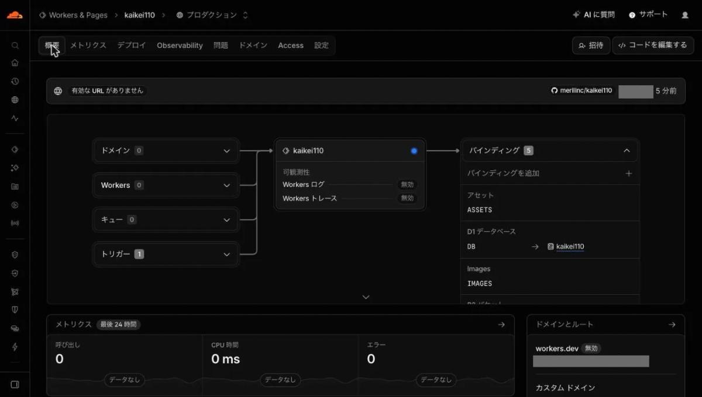This screenshot has height=397, width=702.
Task: Open first shield icon in sidebar
Action: (x=15, y=255)
